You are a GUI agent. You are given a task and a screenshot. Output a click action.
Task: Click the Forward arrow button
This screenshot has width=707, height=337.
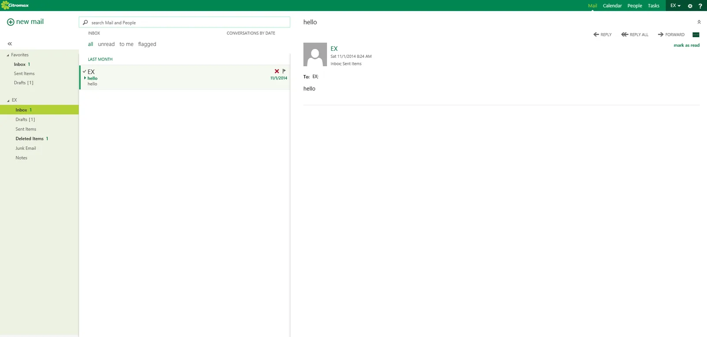click(671, 34)
